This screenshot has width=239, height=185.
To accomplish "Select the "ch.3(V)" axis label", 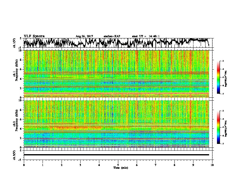I will tap(14, 155).
